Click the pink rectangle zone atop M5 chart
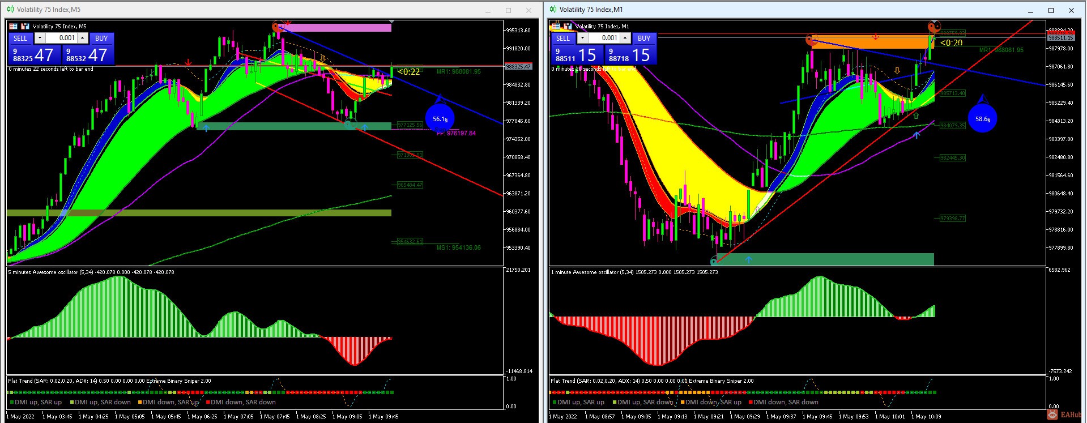Viewport: 1087px width, 423px height. [336, 27]
